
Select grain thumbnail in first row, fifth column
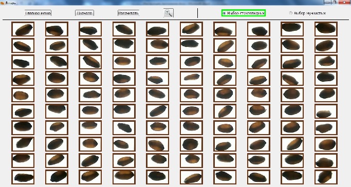pos(157,29)
